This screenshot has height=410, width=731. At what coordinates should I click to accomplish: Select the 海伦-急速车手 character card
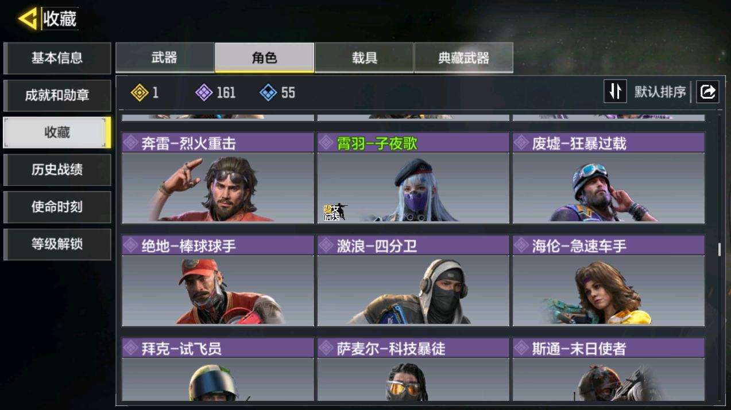[609, 280]
